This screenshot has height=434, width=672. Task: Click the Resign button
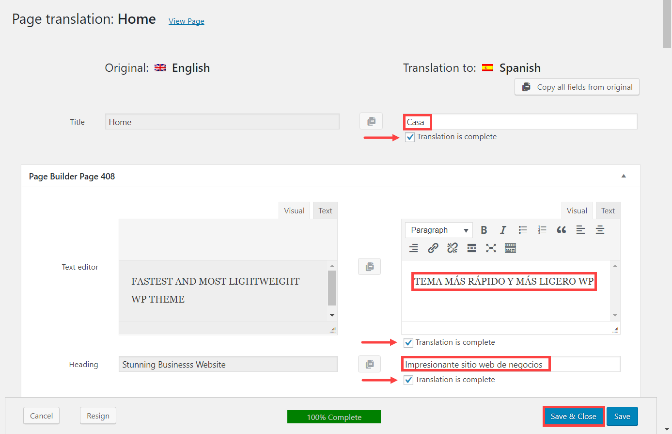point(98,416)
